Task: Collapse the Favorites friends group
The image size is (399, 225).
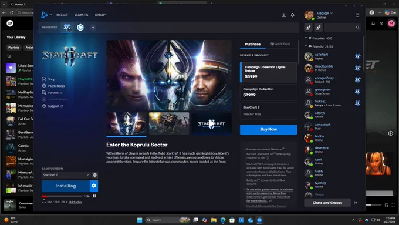Action: coord(306,38)
